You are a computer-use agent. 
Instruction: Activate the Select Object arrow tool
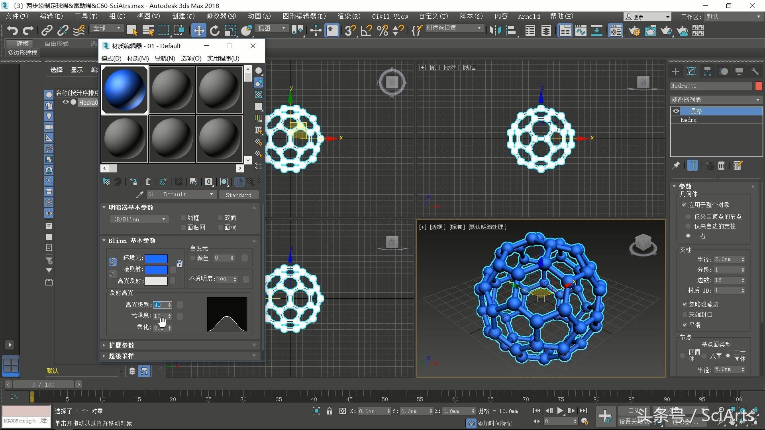pos(132,30)
